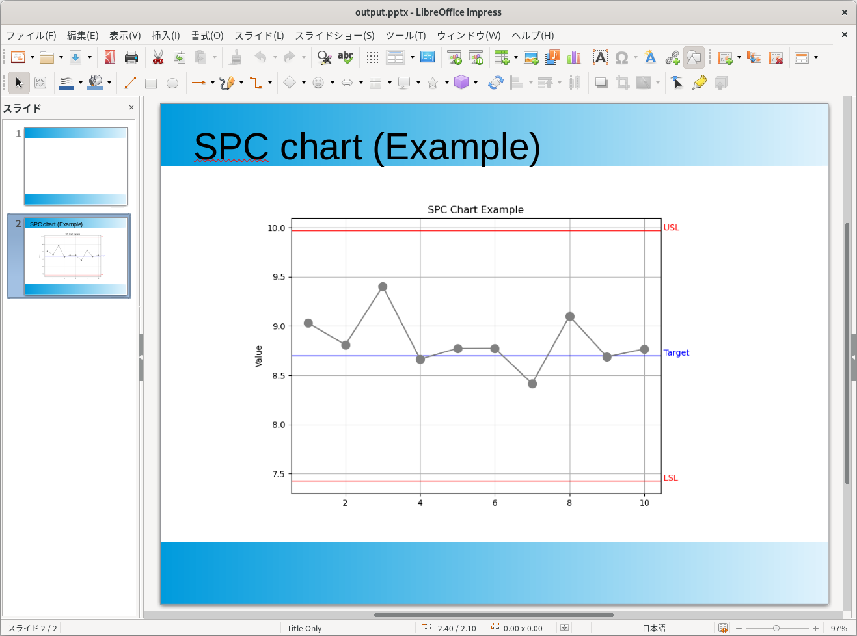Select the rectangle drawing tool
Image resolution: width=857 pixels, height=636 pixels.
151,82
